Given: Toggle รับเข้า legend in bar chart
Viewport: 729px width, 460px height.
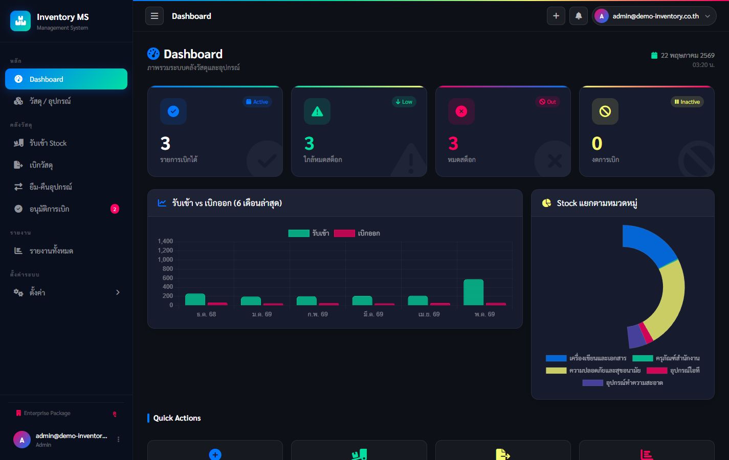Looking at the screenshot, I should [x=309, y=233].
